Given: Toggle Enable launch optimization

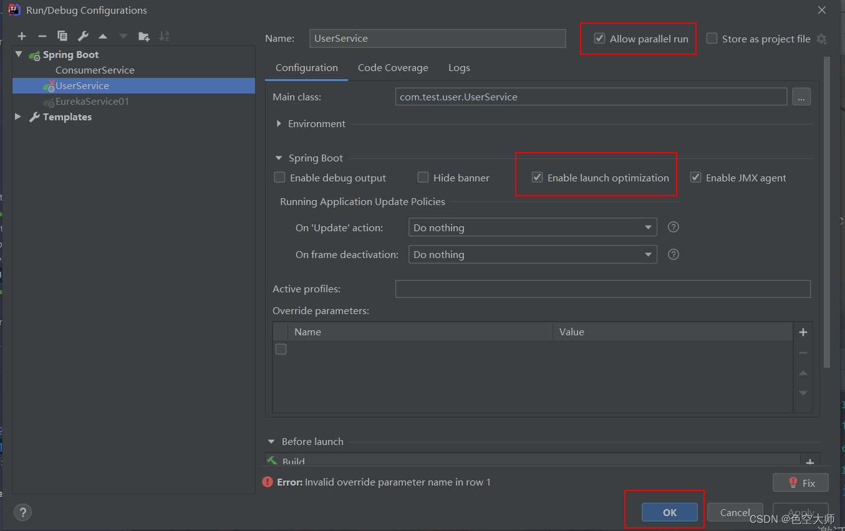Looking at the screenshot, I should pyautogui.click(x=537, y=178).
